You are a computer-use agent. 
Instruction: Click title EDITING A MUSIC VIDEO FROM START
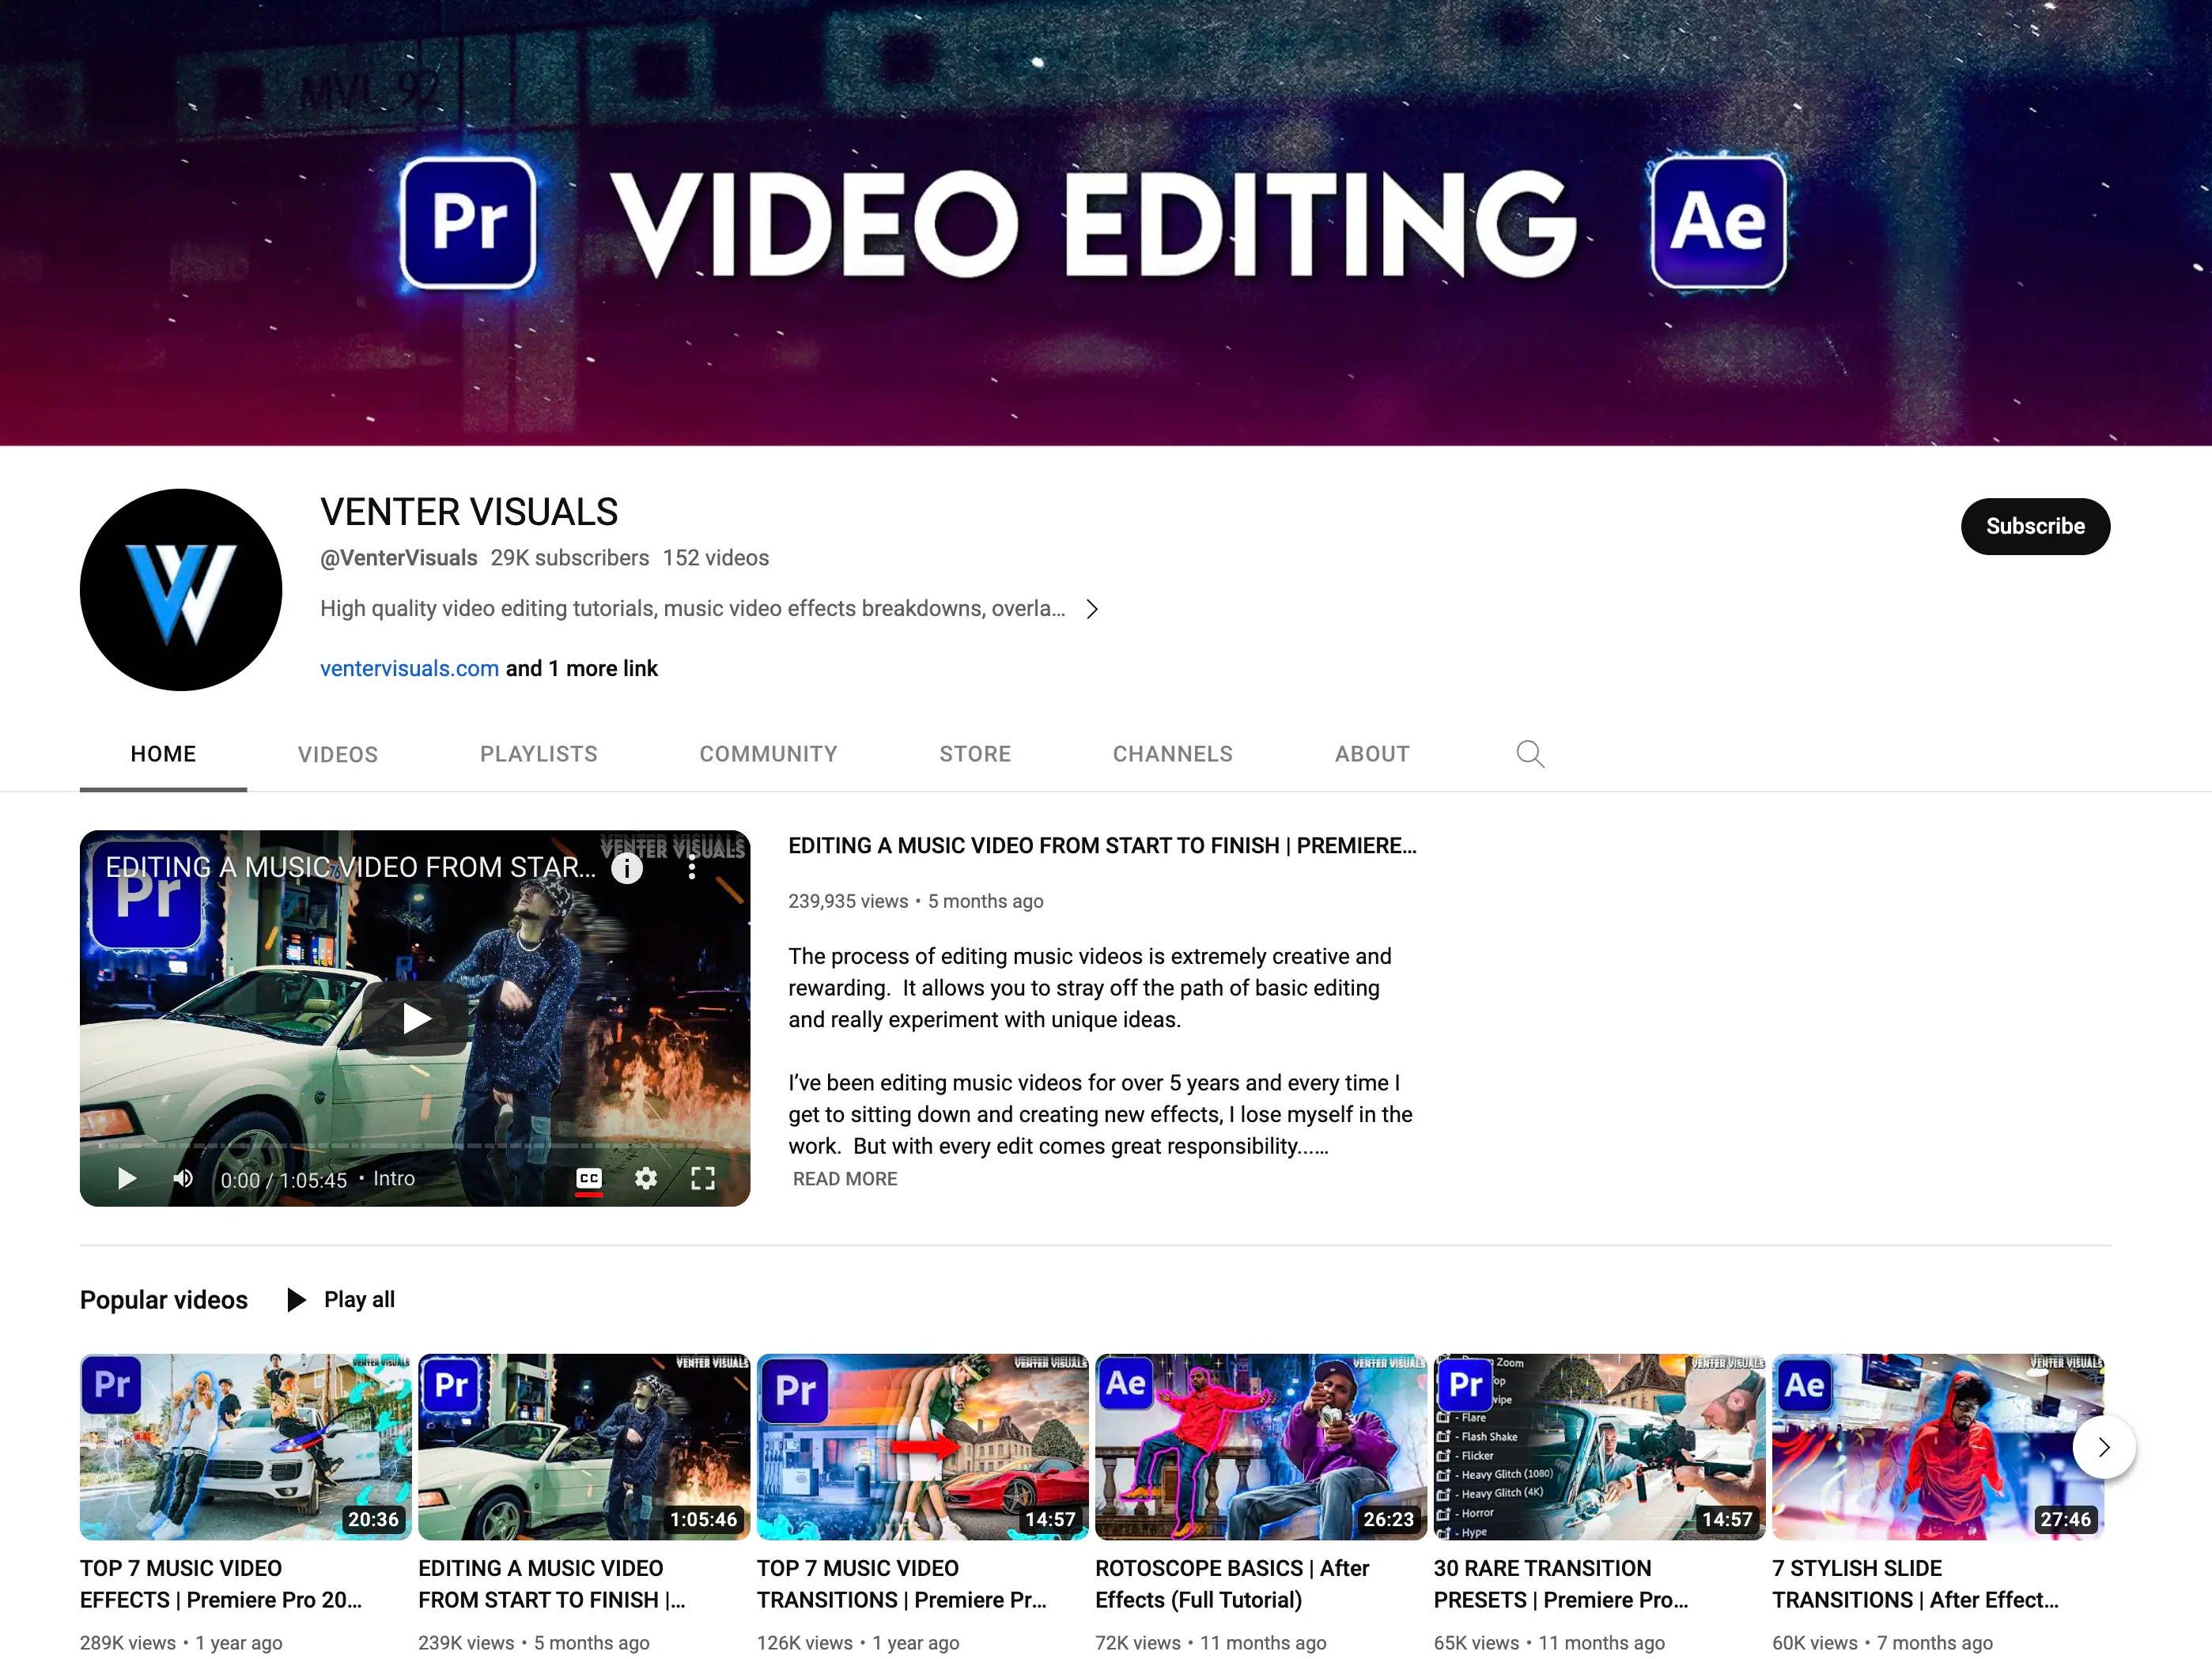pyautogui.click(x=552, y=1584)
